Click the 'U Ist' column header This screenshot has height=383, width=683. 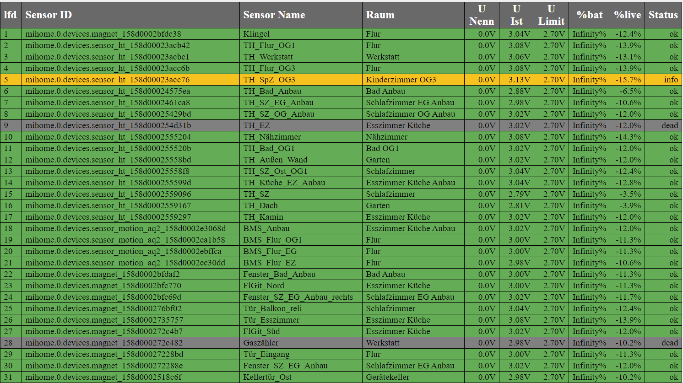516,15
